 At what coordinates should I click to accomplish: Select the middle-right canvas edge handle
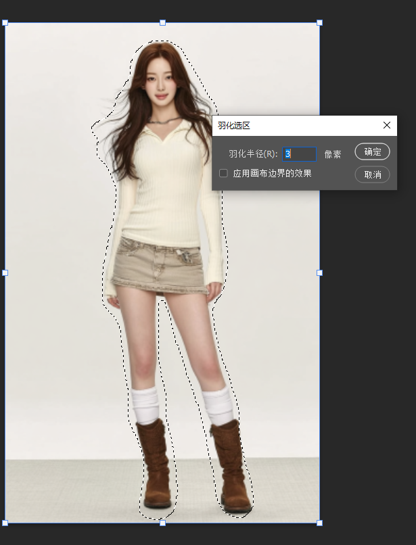pos(319,272)
